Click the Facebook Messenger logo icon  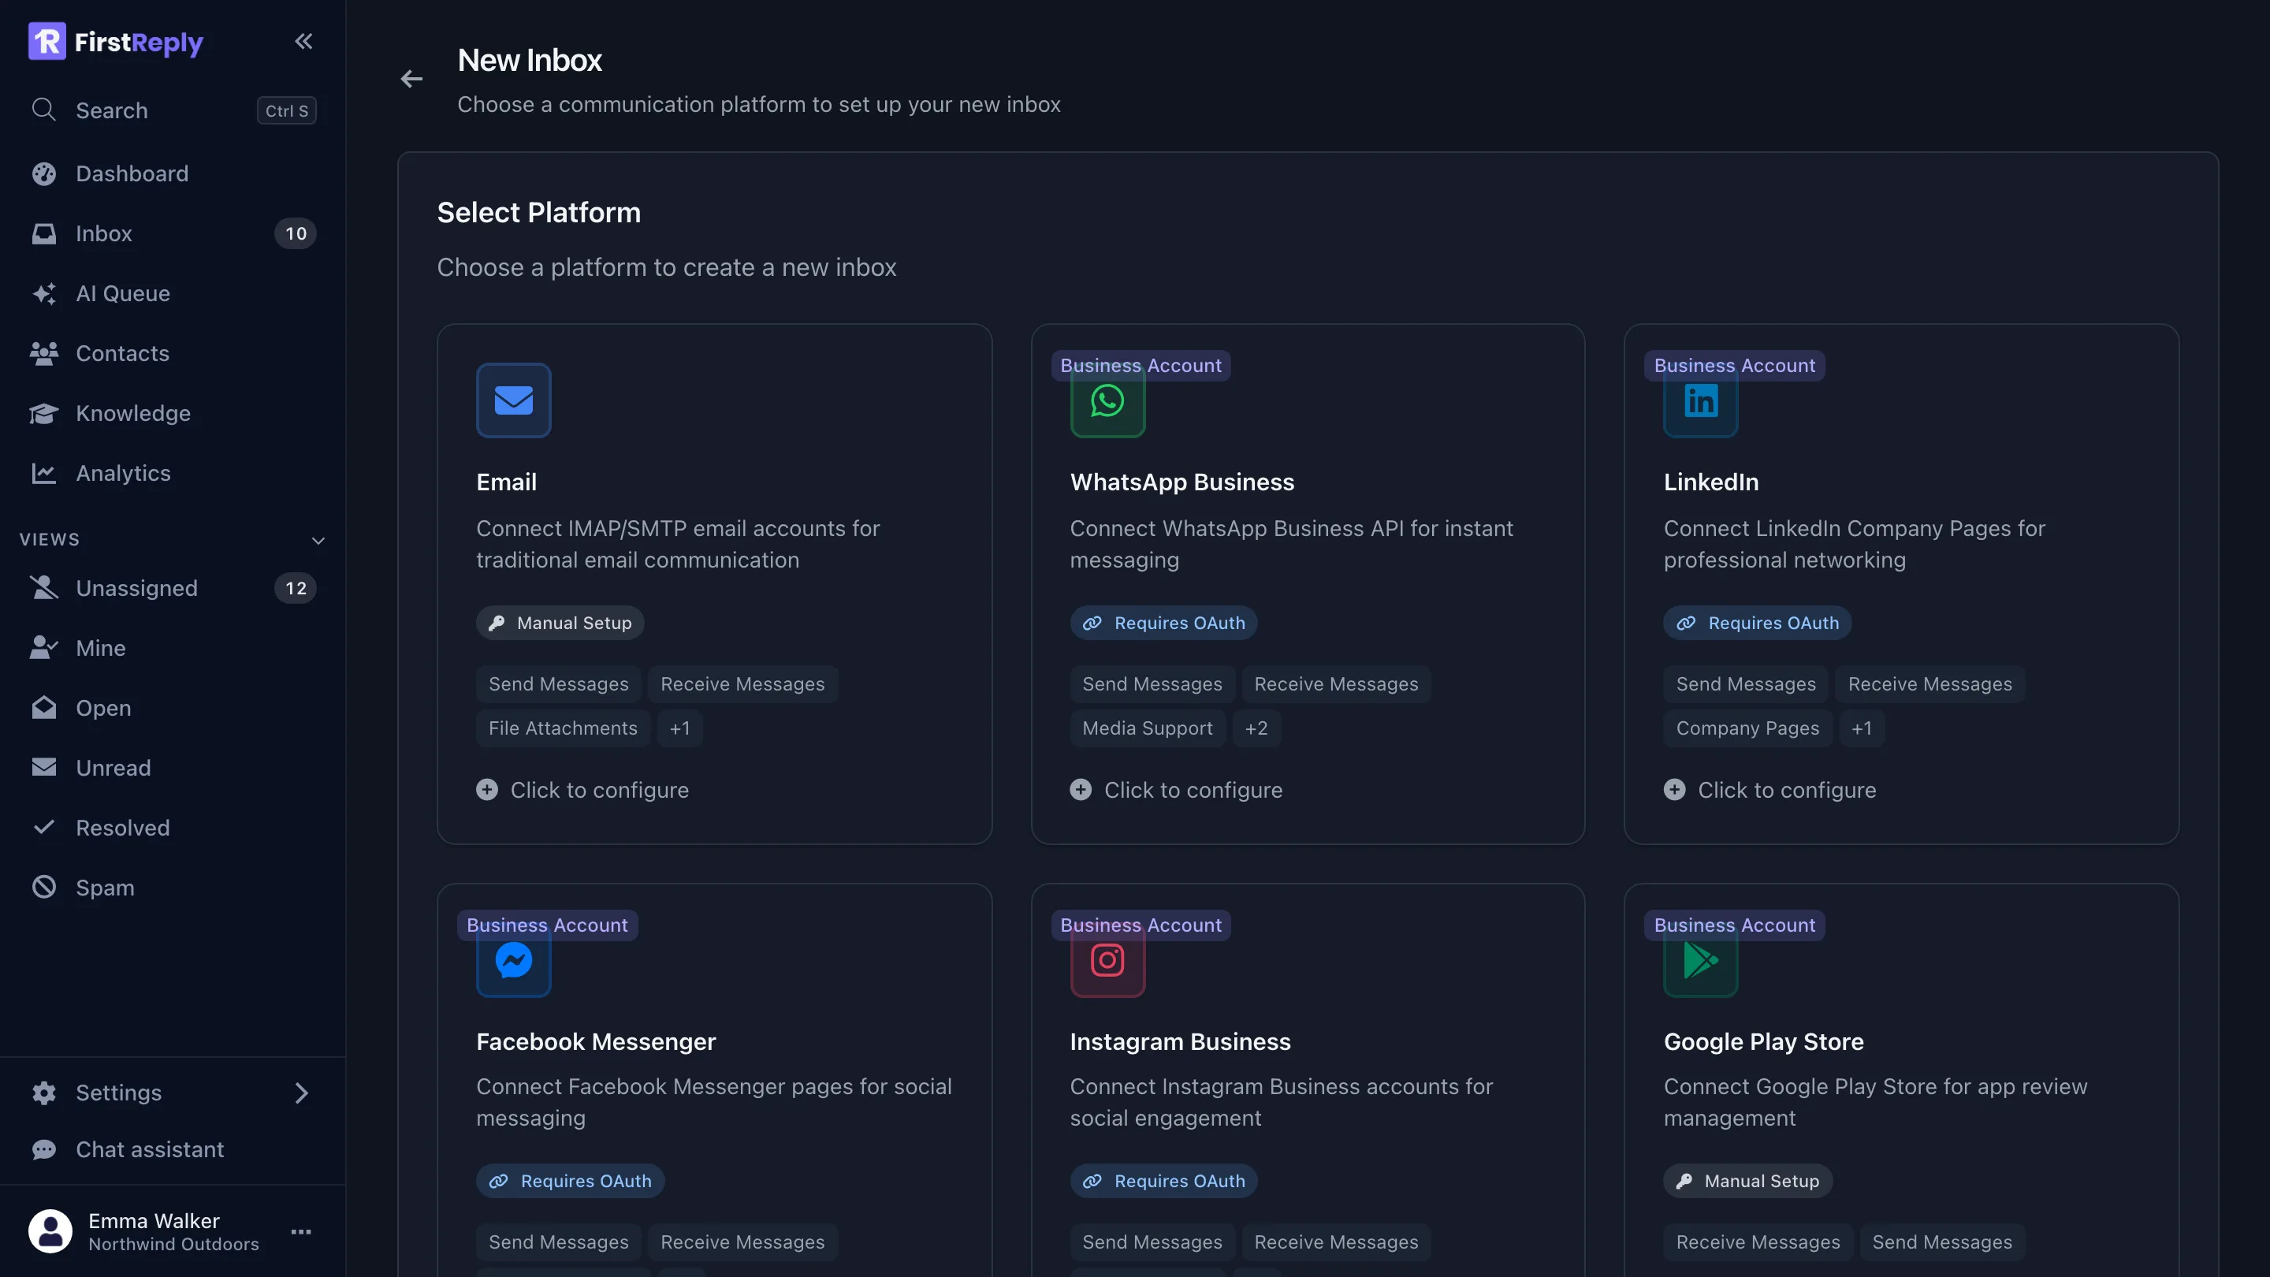pos(514,961)
